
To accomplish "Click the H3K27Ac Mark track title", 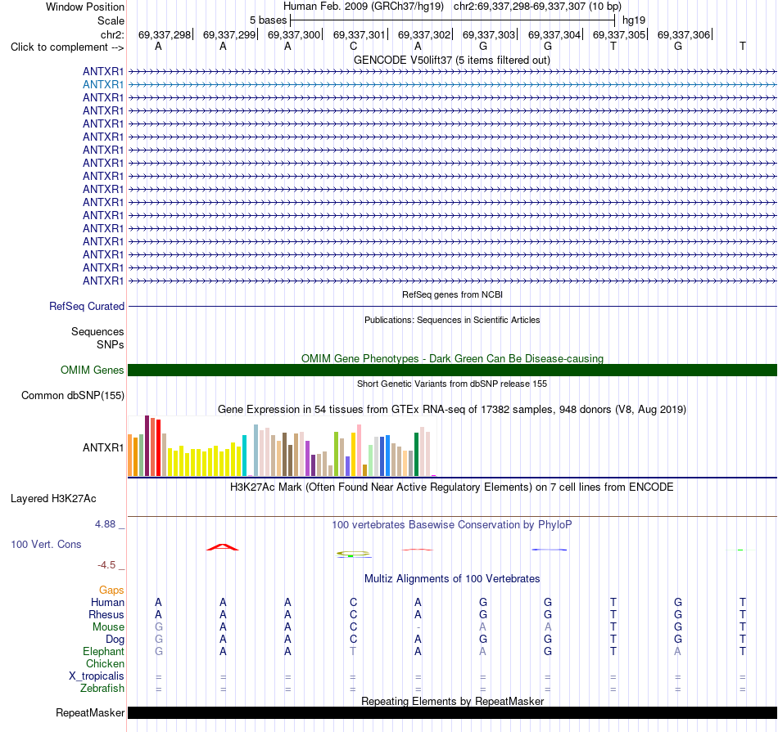I will 452,487.
